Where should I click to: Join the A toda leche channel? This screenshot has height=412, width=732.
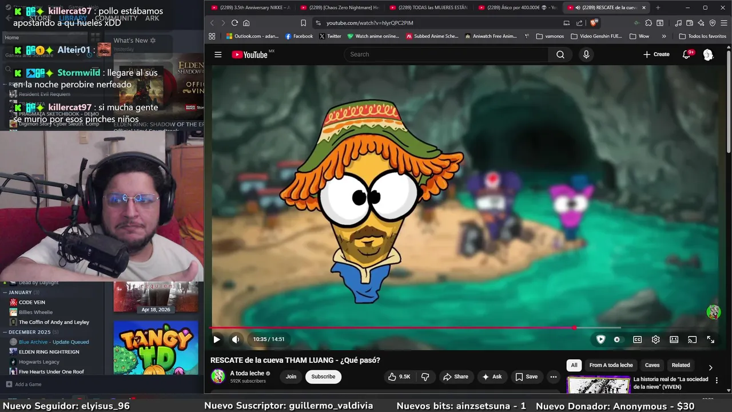click(291, 377)
